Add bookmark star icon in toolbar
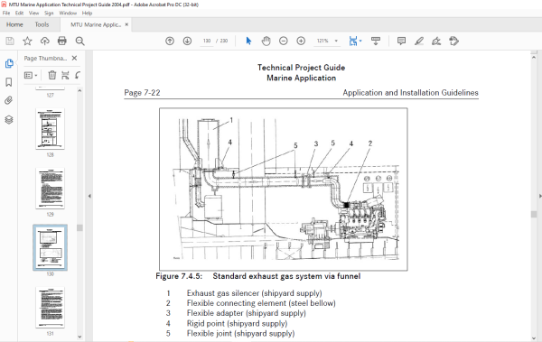Viewport: 542px width, 342px height. [x=27, y=42]
